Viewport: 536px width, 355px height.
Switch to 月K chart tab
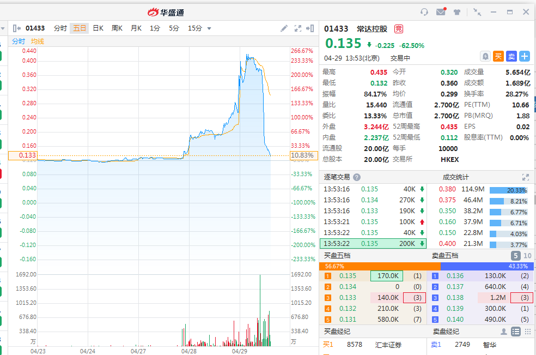136,28
